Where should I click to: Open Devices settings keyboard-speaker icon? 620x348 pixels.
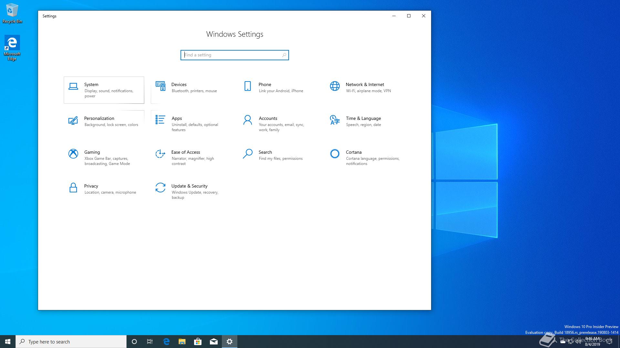(x=160, y=86)
